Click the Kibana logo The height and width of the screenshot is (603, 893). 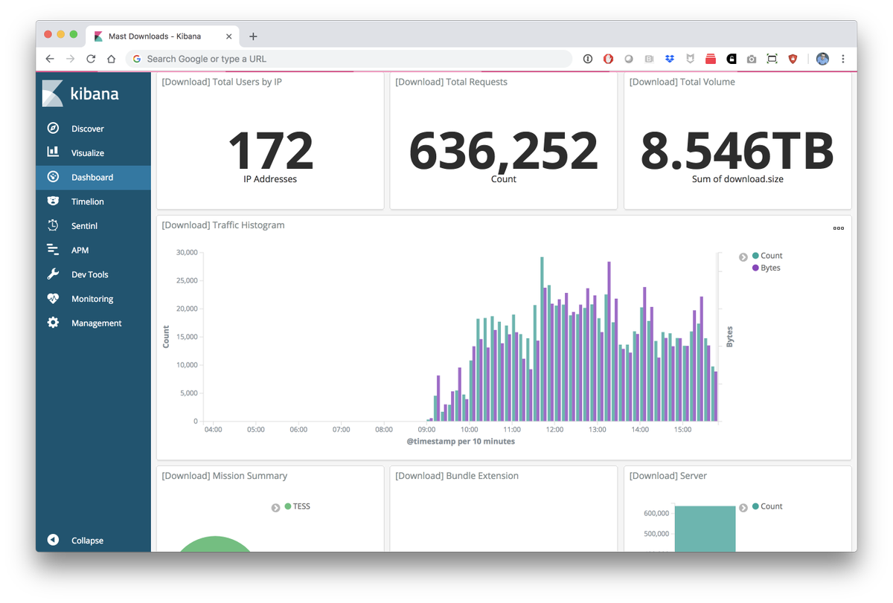80,94
